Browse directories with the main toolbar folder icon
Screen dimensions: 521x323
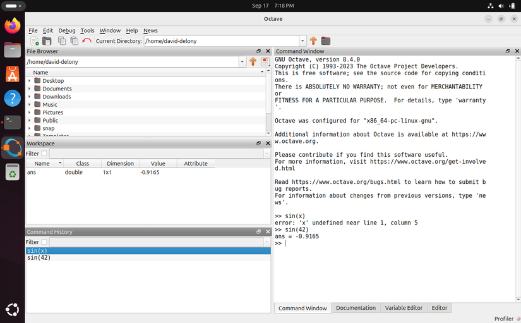(326, 41)
